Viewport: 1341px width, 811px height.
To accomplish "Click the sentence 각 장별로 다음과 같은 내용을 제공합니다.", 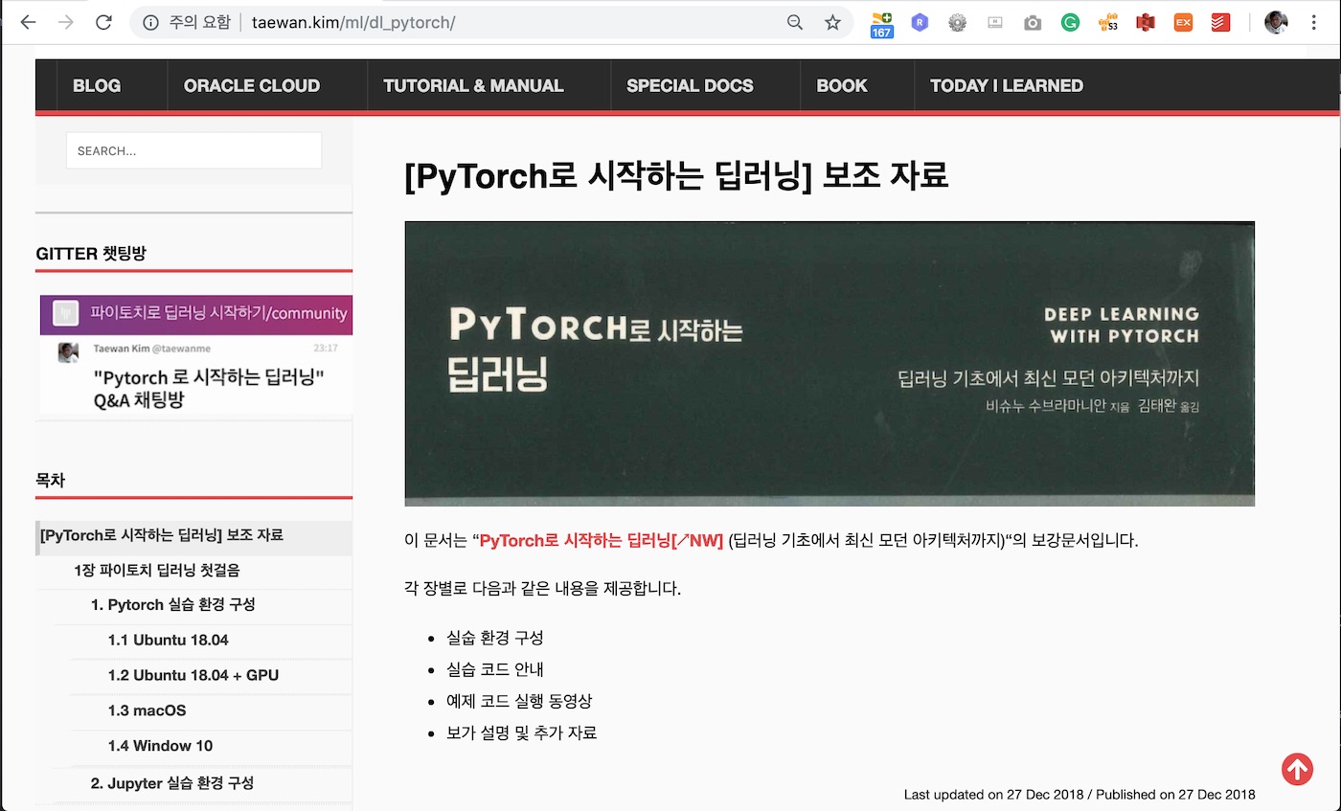I will tap(543, 588).
